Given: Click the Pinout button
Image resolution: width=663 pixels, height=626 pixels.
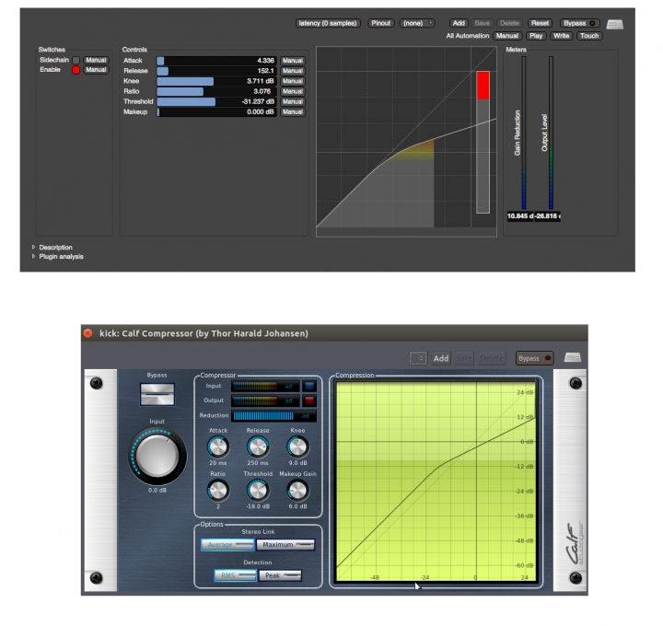Looking at the screenshot, I should [381, 23].
